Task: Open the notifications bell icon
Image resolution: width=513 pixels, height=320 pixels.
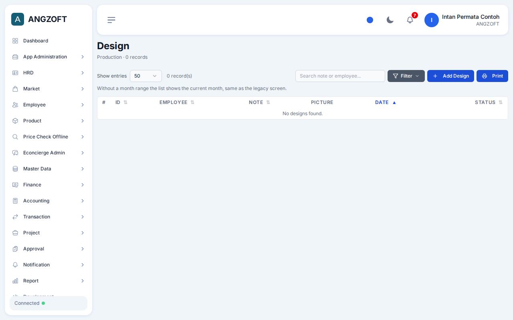Action: click(x=410, y=20)
